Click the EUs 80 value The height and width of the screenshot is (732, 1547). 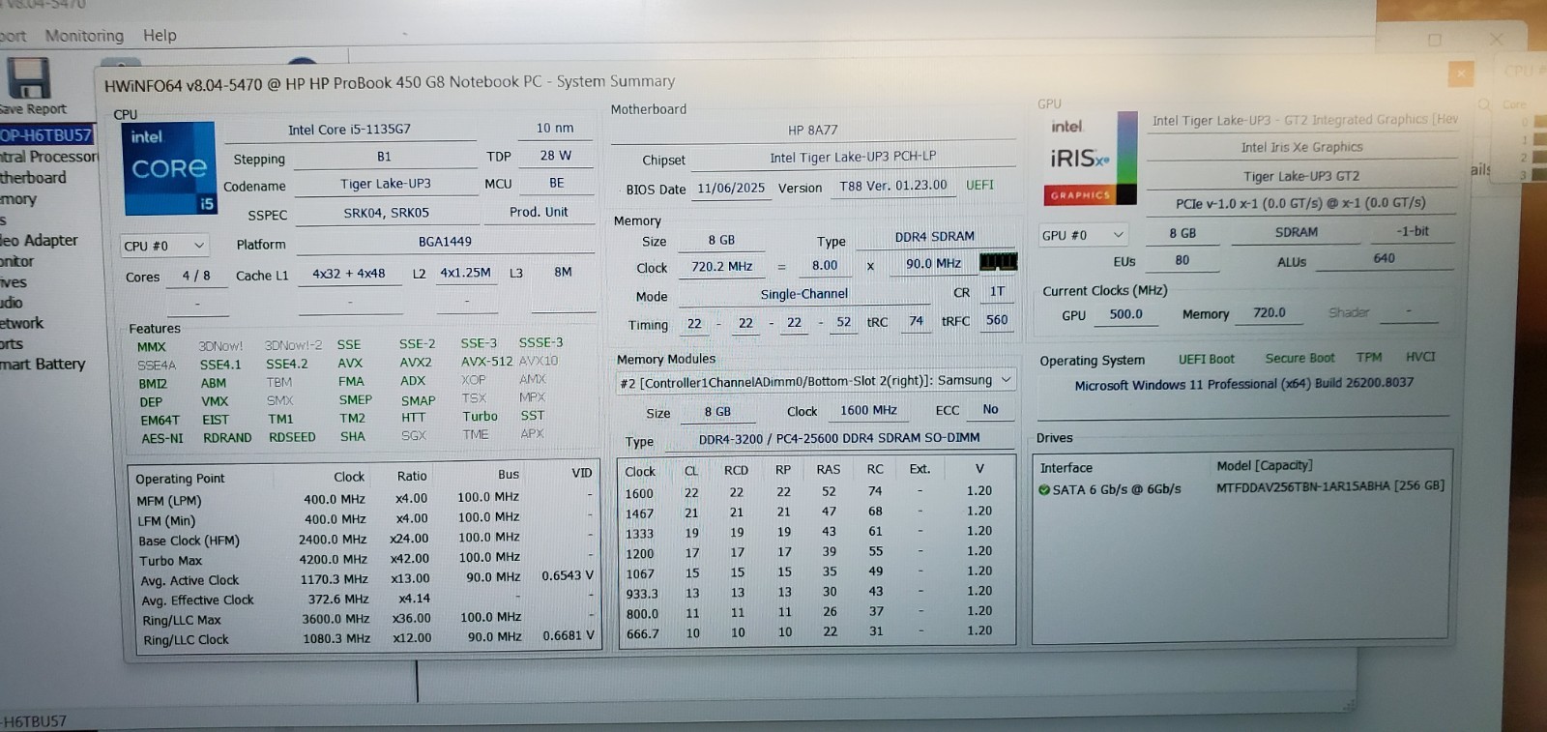coord(1182,260)
